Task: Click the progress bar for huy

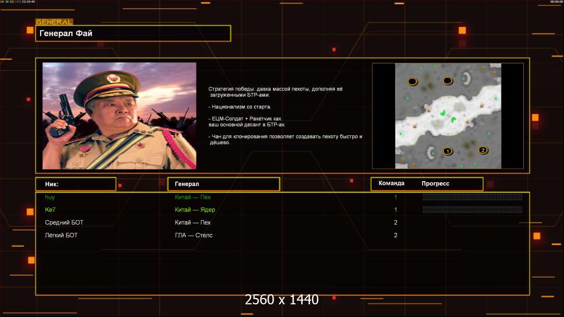Action: pyautogui.click(x=472, y=197)
